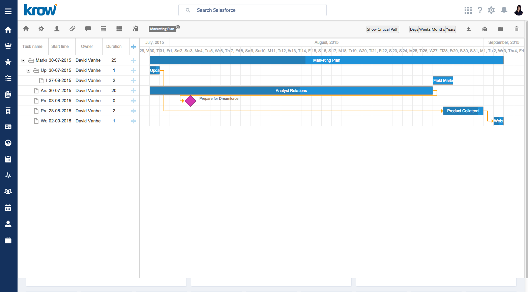Open the star favorites icon in the sidebar
The image size is (528, 292).
pos(8,62)
